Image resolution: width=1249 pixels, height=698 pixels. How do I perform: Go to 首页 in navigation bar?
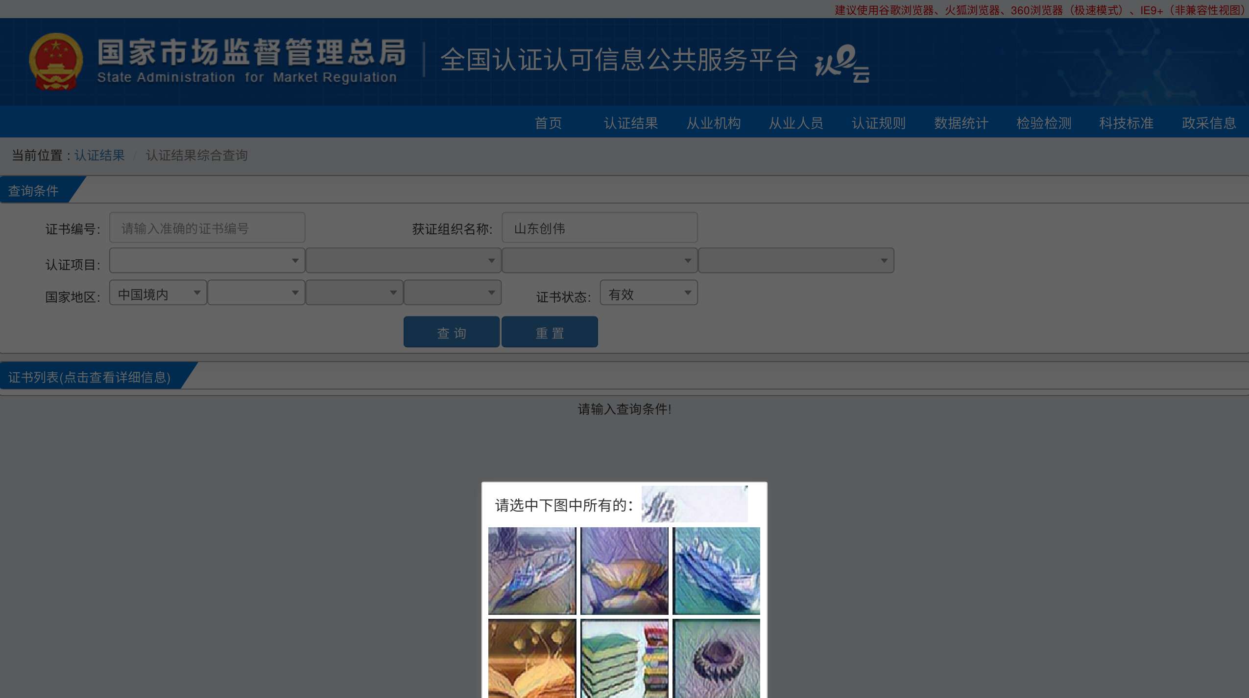(x=548, y=123)
